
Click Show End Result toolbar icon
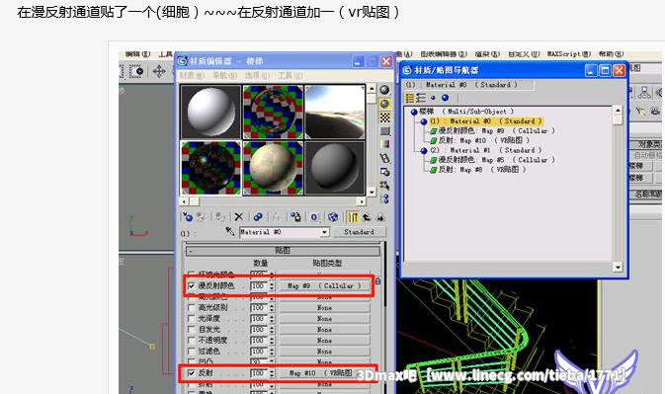pos(353,217)
